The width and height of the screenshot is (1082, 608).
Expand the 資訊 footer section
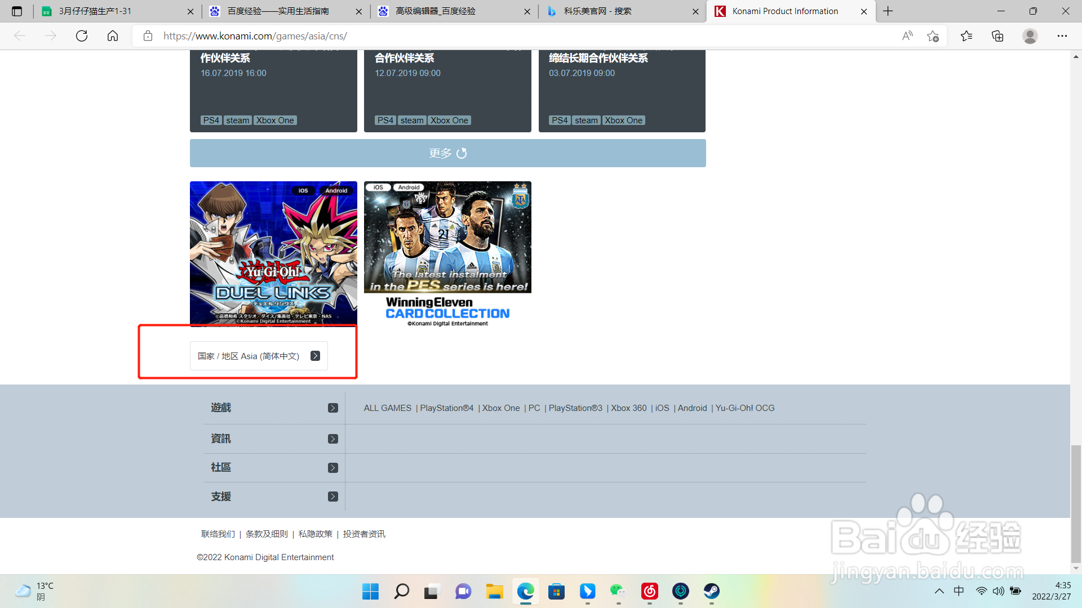click(333, 439)
